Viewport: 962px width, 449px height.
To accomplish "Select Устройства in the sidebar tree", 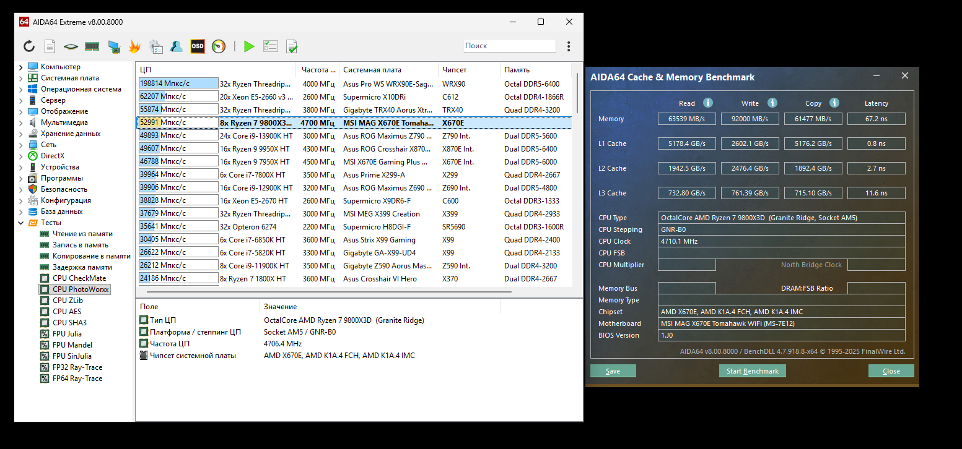I will pos(60,167).
